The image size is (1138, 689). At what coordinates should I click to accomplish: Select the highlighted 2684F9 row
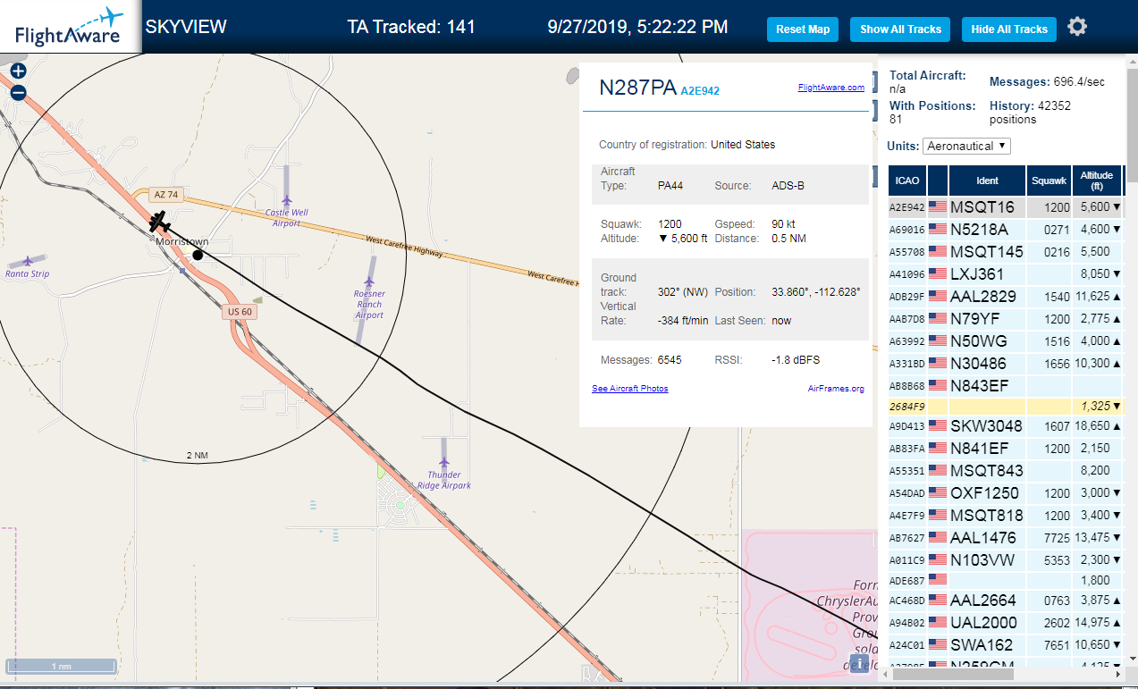pos(1005,407)
